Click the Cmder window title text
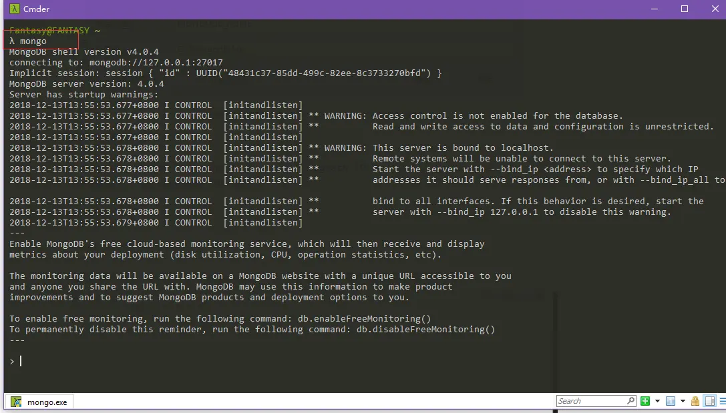This screenshot has width=726, height=413. click(36, 9)
